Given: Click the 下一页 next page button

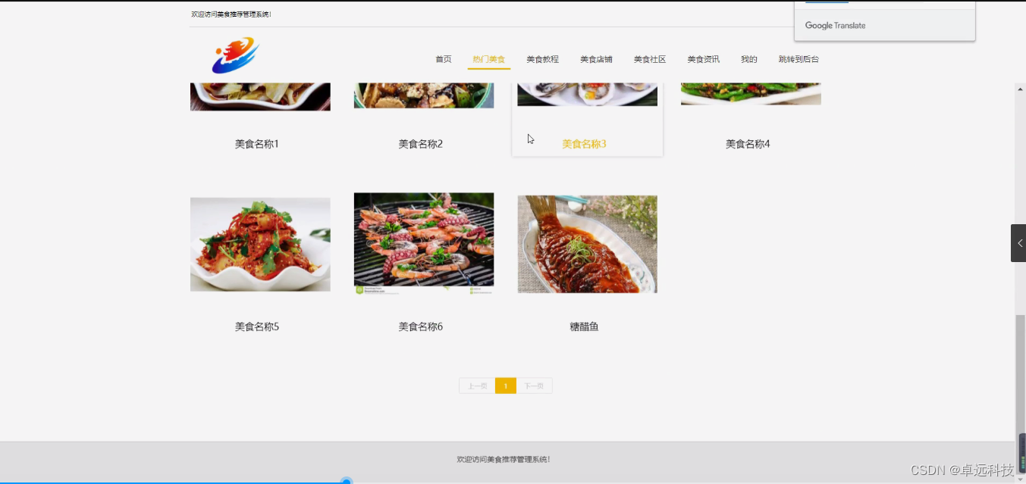Looking at the screenshot, I should tap(535, 386).
